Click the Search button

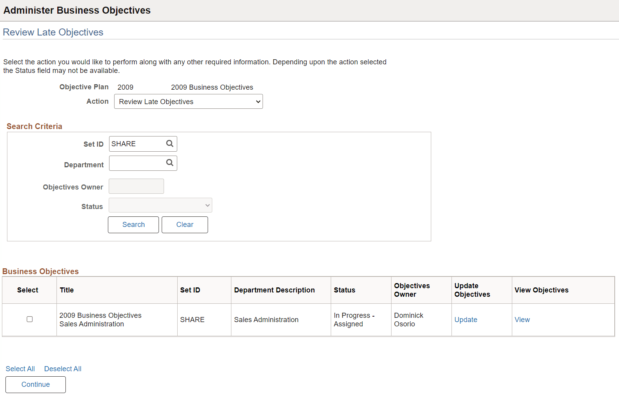point(133,225)
